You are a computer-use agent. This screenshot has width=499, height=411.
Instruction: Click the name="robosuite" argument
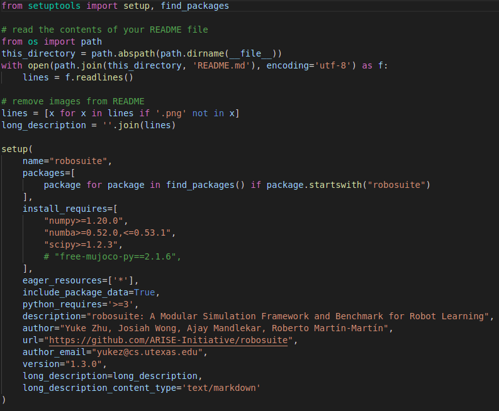click(x=67, y=161)
